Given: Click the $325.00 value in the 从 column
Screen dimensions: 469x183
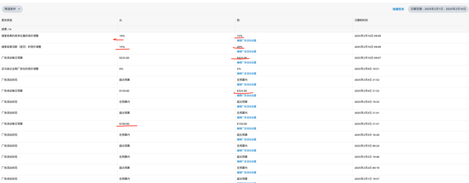Looking at the screenshot, I should tap(124, 58).
